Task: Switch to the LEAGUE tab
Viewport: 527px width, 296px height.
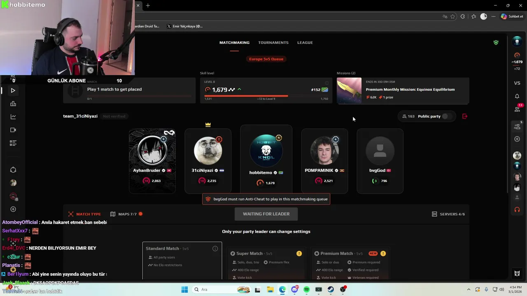Action: tap(305, 42)
